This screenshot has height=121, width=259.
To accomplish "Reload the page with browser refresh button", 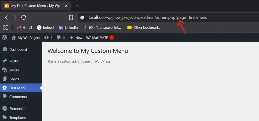I will click(x=24, y=17).
